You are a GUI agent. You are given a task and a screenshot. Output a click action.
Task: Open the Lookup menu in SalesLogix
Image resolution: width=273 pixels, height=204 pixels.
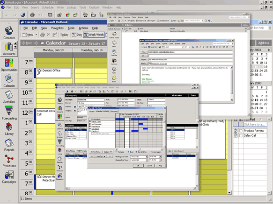click(x=71, y=7)
